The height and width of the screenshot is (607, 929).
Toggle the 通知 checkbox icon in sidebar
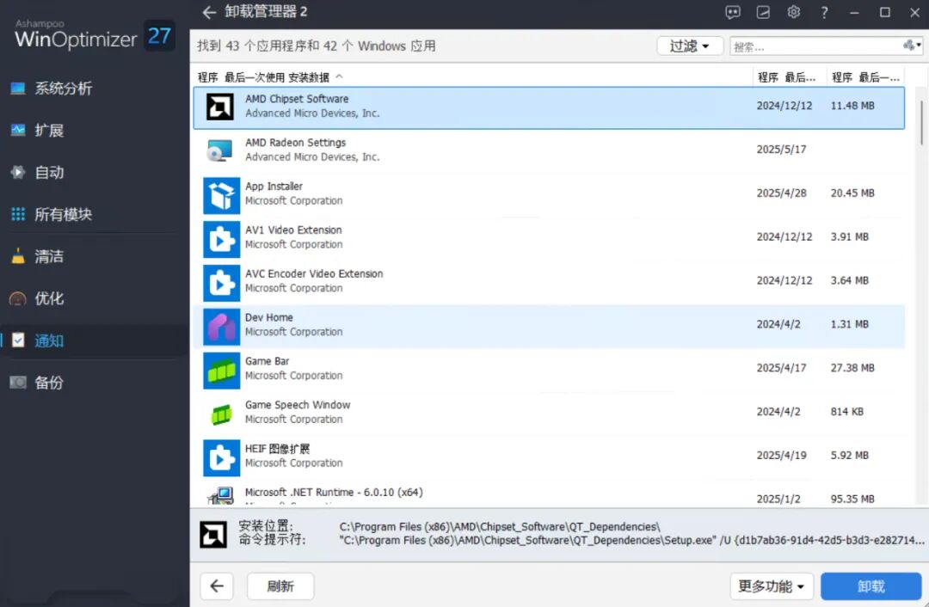tap(18, 340)
